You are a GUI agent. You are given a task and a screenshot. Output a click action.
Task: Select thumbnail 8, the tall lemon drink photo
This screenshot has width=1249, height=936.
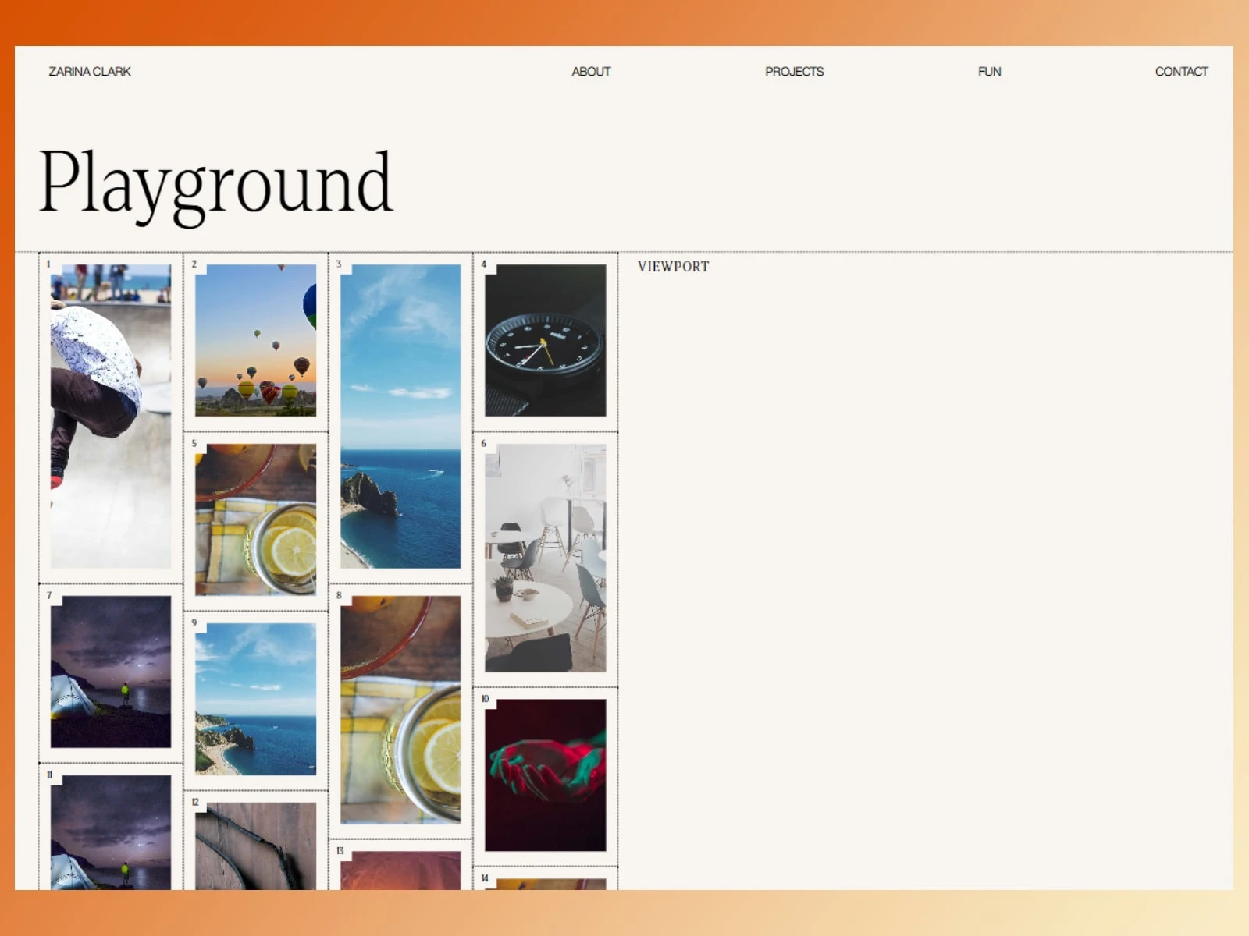click(x=400, y=710)
